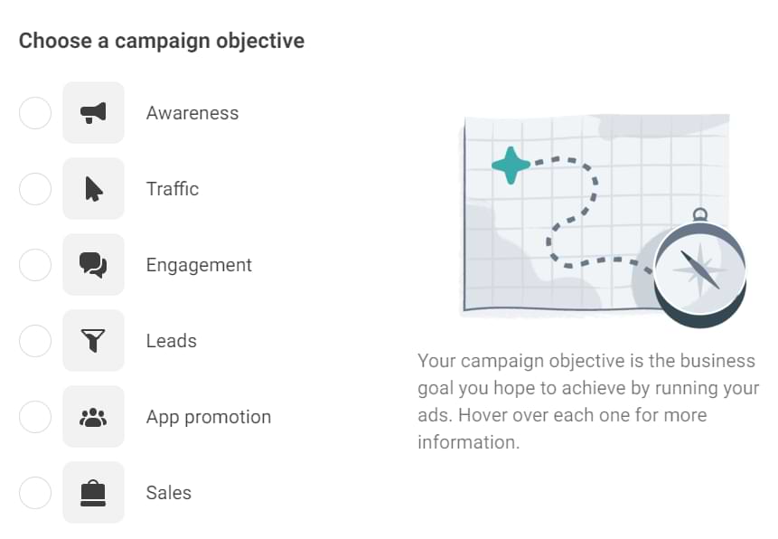Image resolution: width=778 pixels, height=539 pixels.
Task: Click the Sales label text
Action: (x=169, y=493)
